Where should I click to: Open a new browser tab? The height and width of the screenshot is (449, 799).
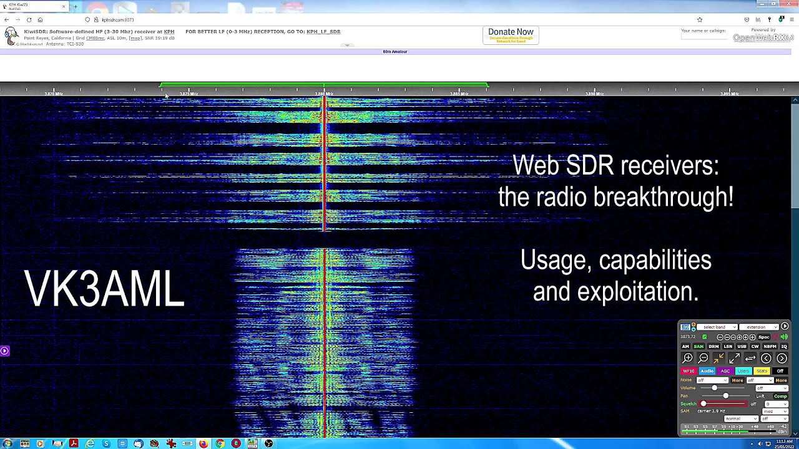pos(76,7)
